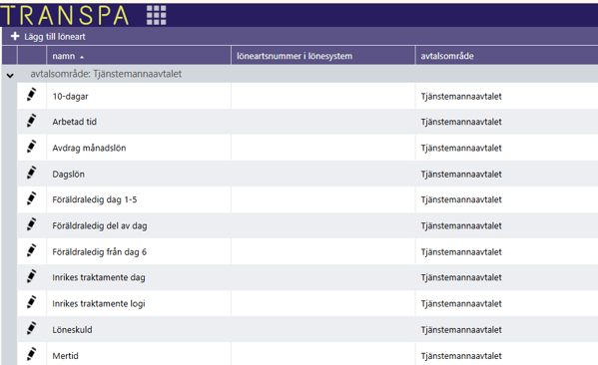
Task: Select the Dagslön name cell
Action: point(139,174)
